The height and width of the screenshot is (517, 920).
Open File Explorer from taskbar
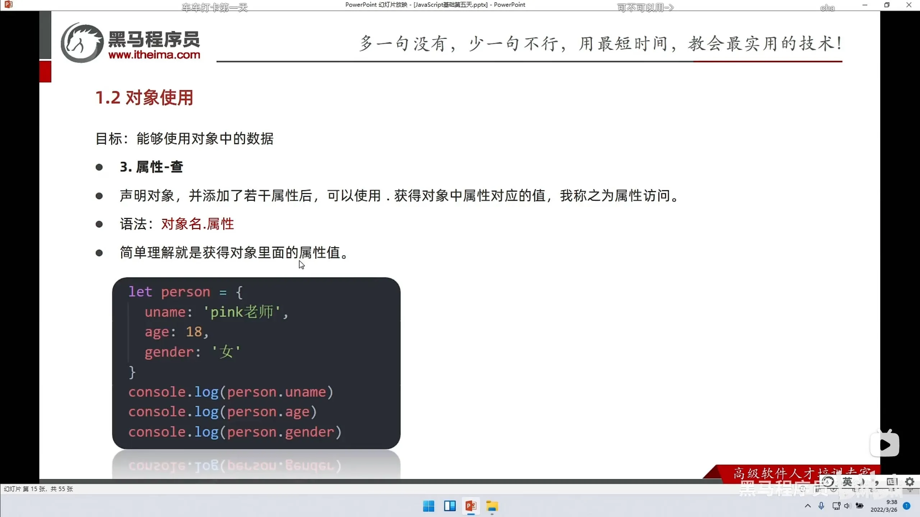pyautogui.click(x=492, y=506)
